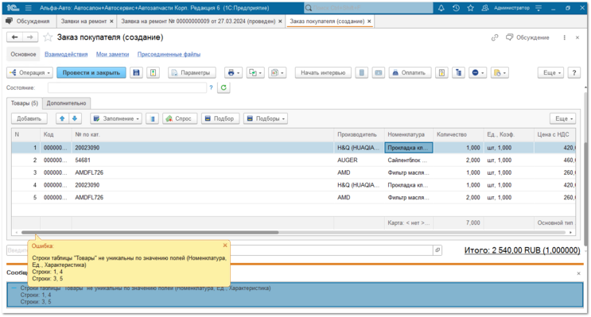Go forward with the right arrow button

(30, 37)
